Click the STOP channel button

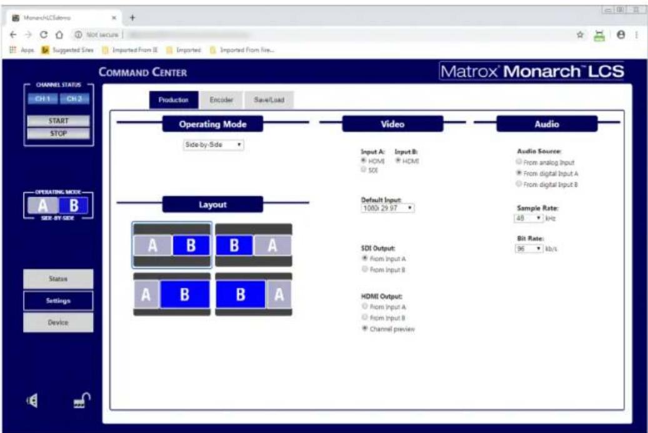point(58,134)
